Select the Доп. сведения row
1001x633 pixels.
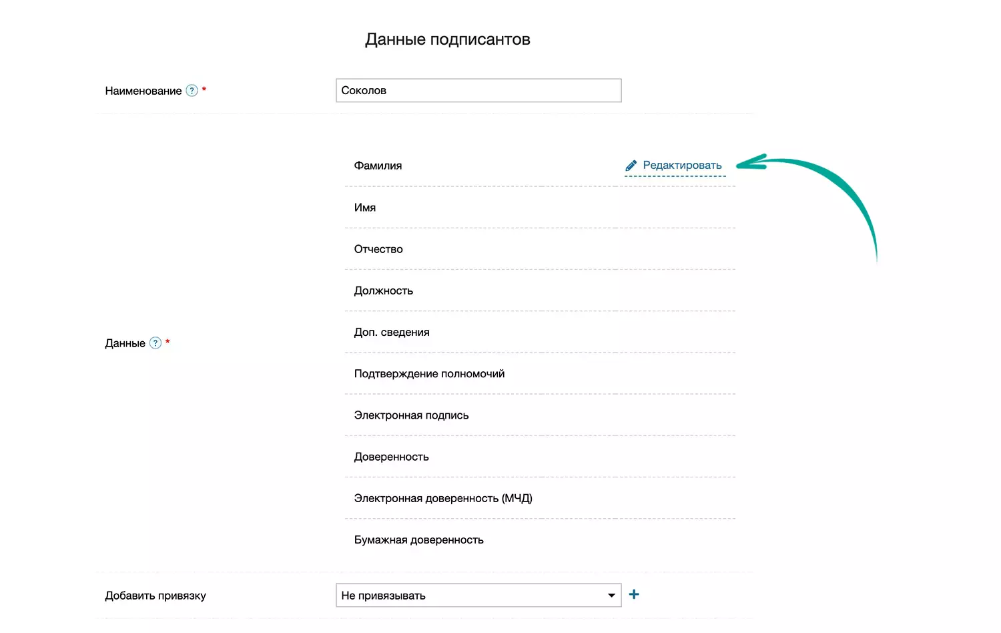392,333
